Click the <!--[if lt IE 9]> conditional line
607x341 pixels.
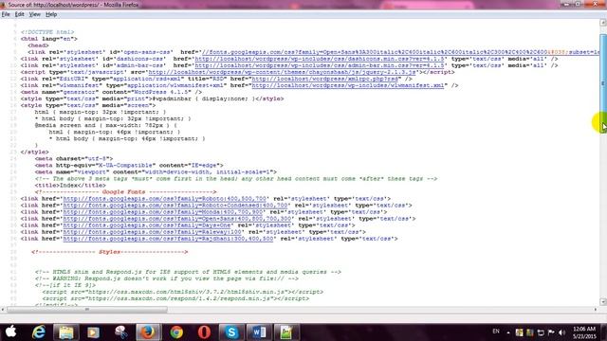coord(65,285)
